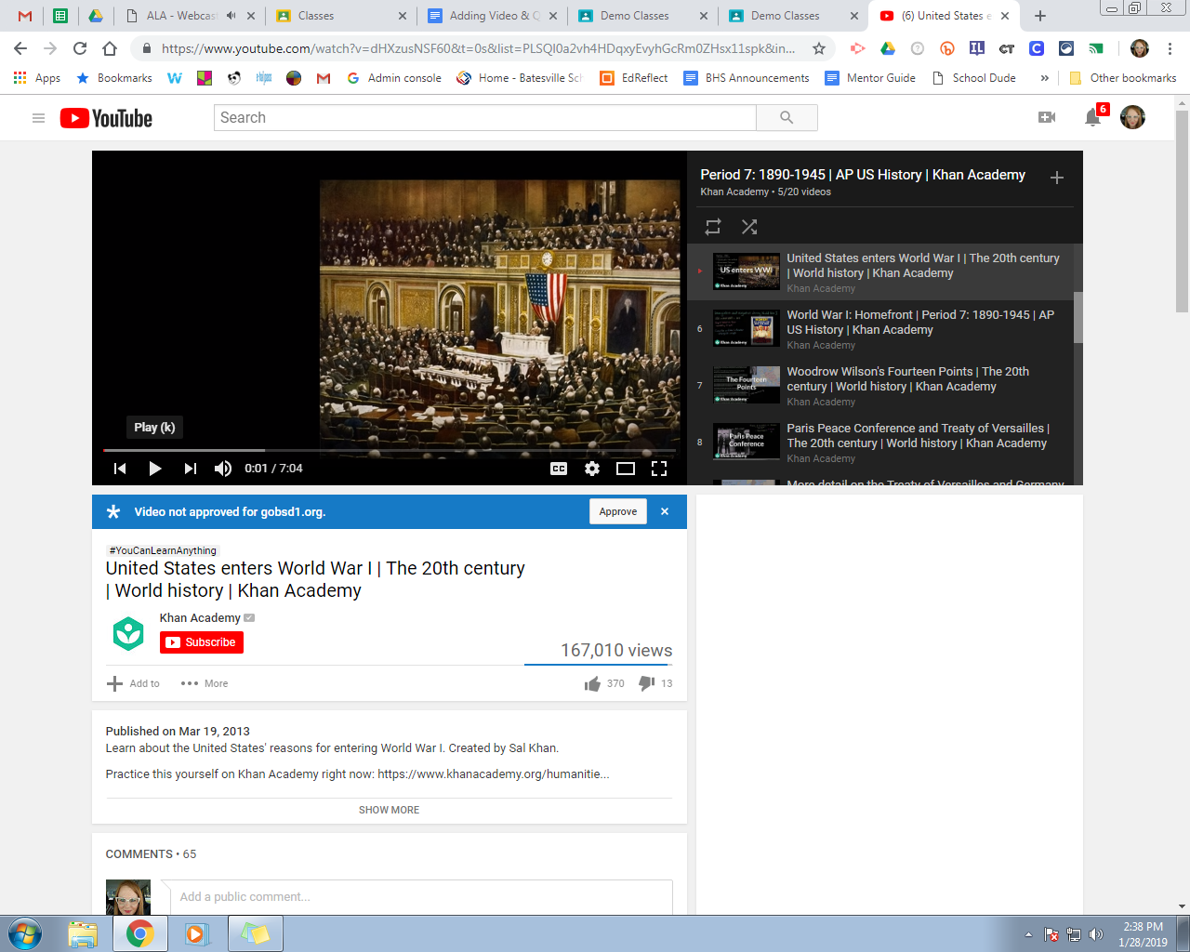
Task: Open the More actions menu
Action: tap(205, 683)
